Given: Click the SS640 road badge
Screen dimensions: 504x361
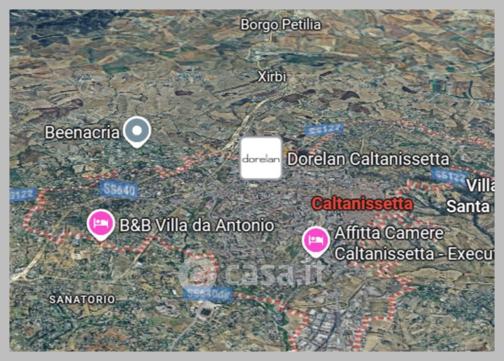Looking at the screenshot, I should coord(119,190).
